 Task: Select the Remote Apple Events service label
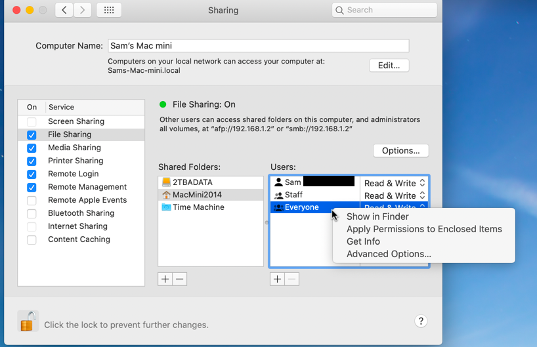tap(87, 200)
